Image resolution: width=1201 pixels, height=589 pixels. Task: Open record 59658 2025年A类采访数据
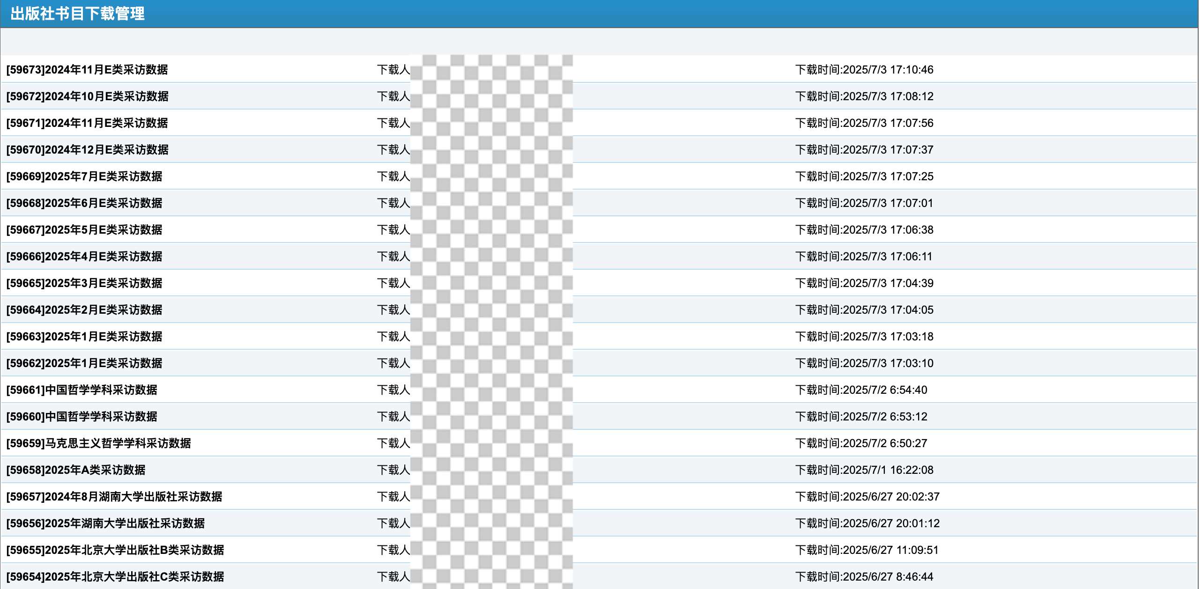pyautogui.click(x=76, y=470)
